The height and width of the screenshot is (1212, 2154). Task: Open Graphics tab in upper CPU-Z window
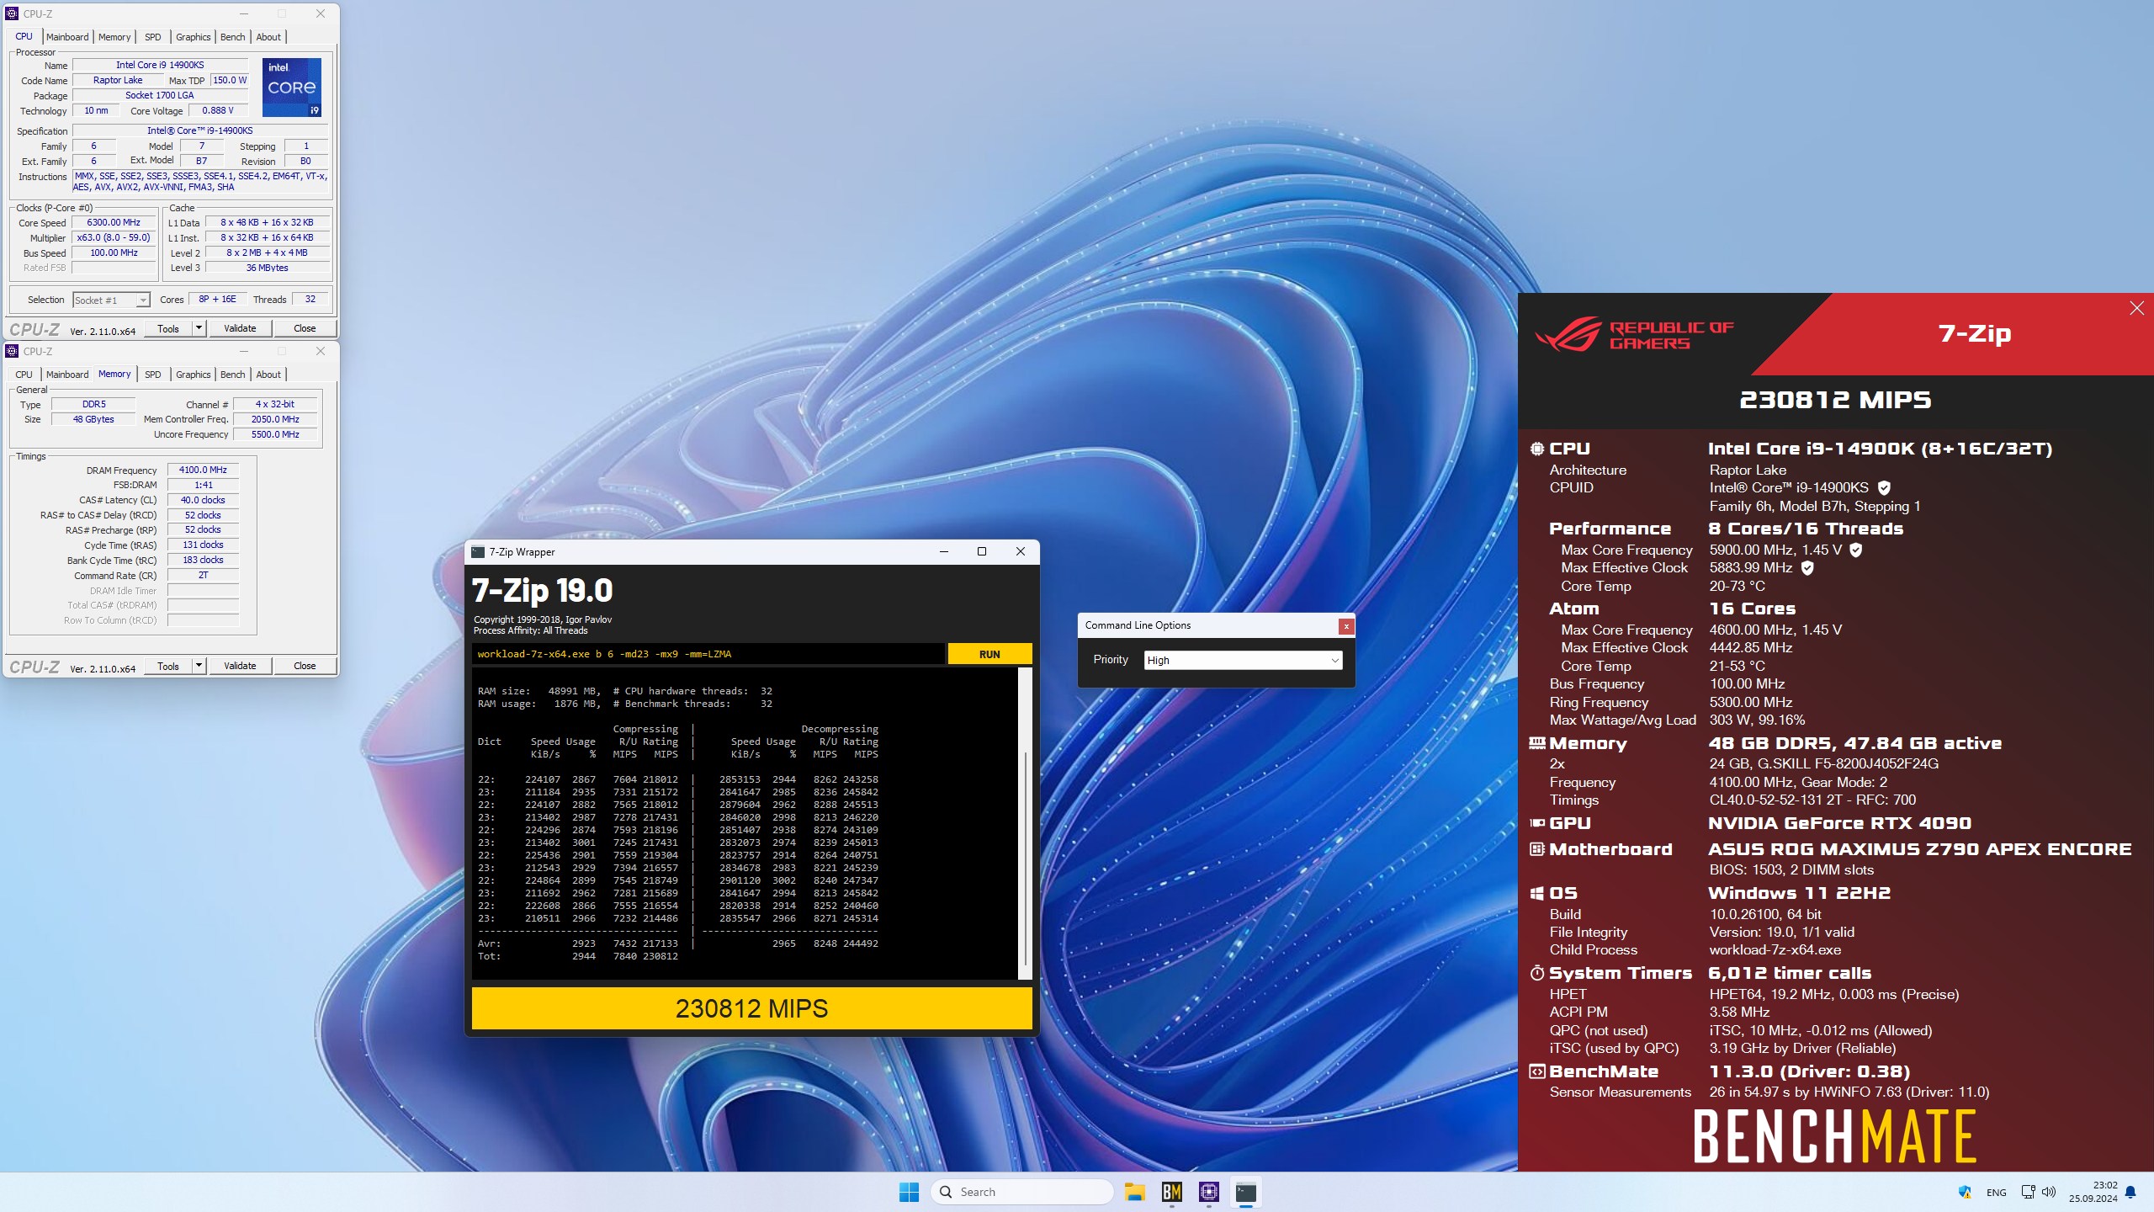(193, 37)
